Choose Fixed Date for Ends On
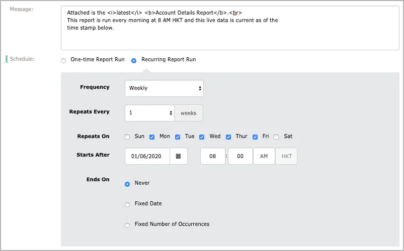This screenshot has width=404, height=251. (127, 205)
